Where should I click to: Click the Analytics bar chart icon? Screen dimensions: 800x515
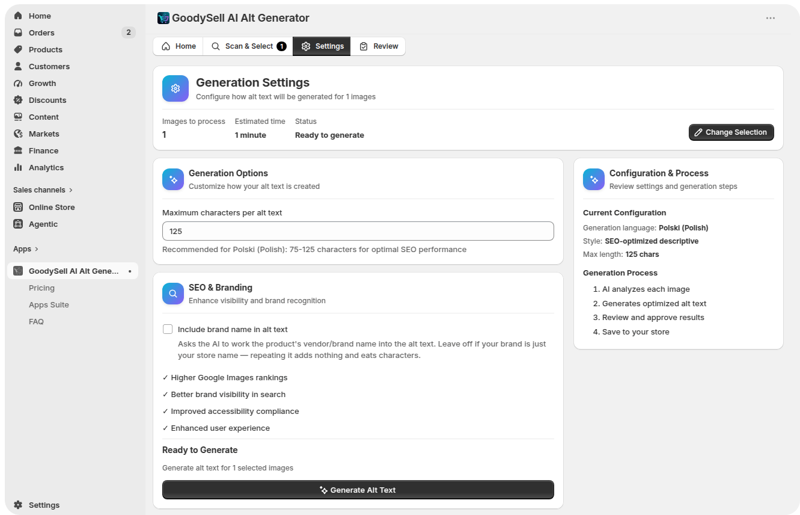(x=18, y=167)
